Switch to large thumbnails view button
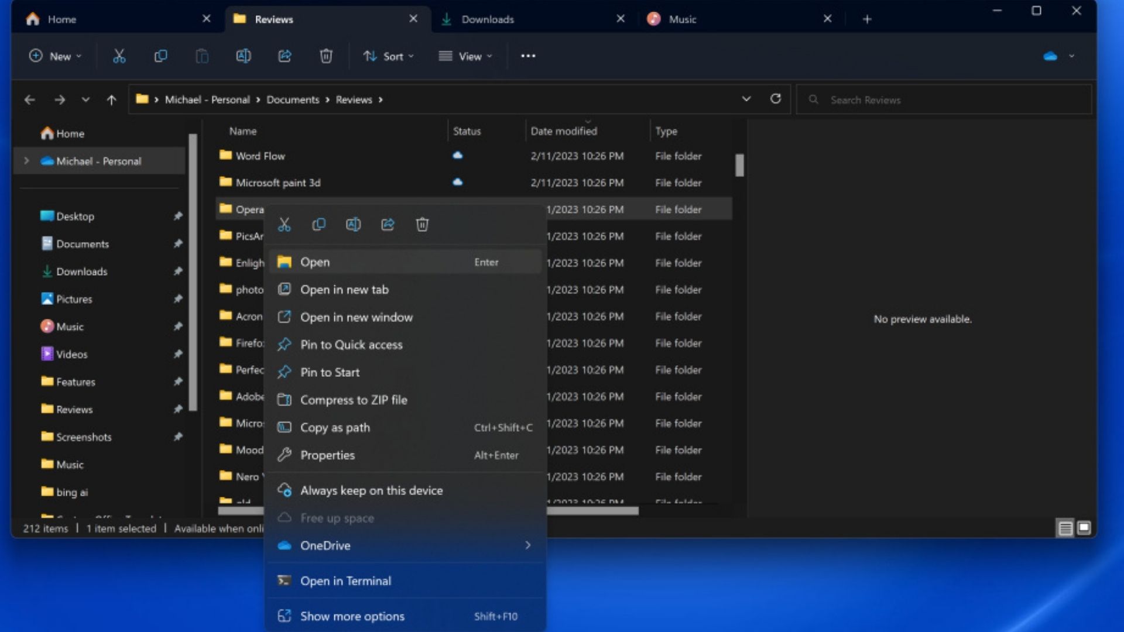Image resolution: width=1124 pixels, height=632 pixels. (1084, 528)
